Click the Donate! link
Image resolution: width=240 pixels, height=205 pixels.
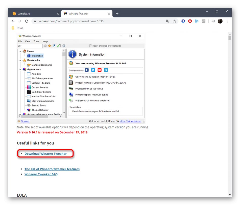pos(25,121)
